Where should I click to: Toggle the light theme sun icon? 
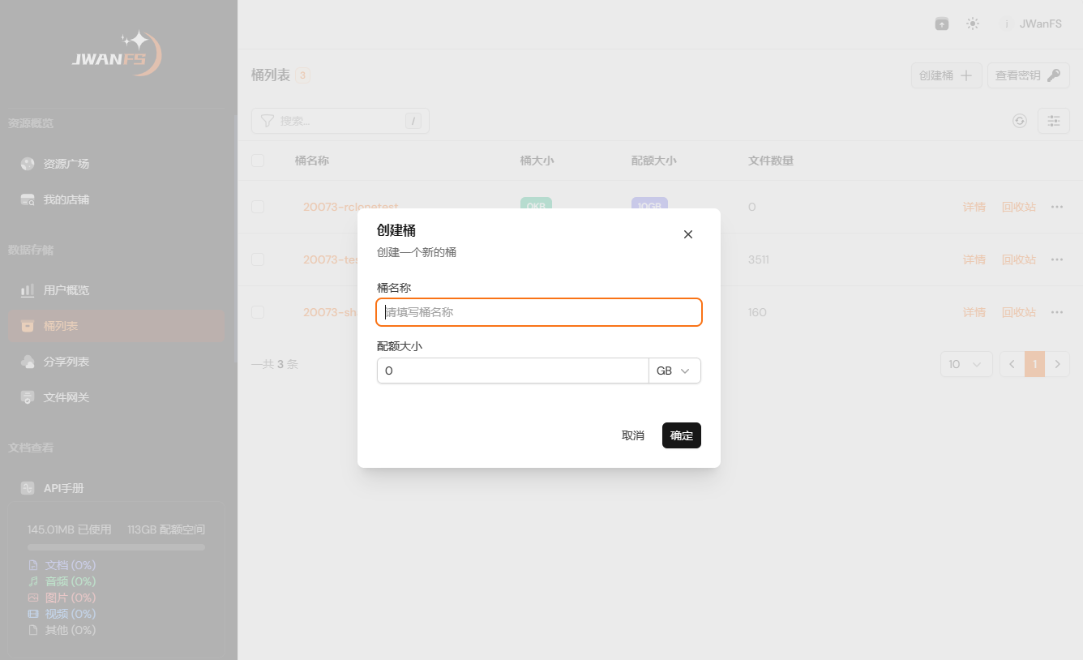pos(973,24)
